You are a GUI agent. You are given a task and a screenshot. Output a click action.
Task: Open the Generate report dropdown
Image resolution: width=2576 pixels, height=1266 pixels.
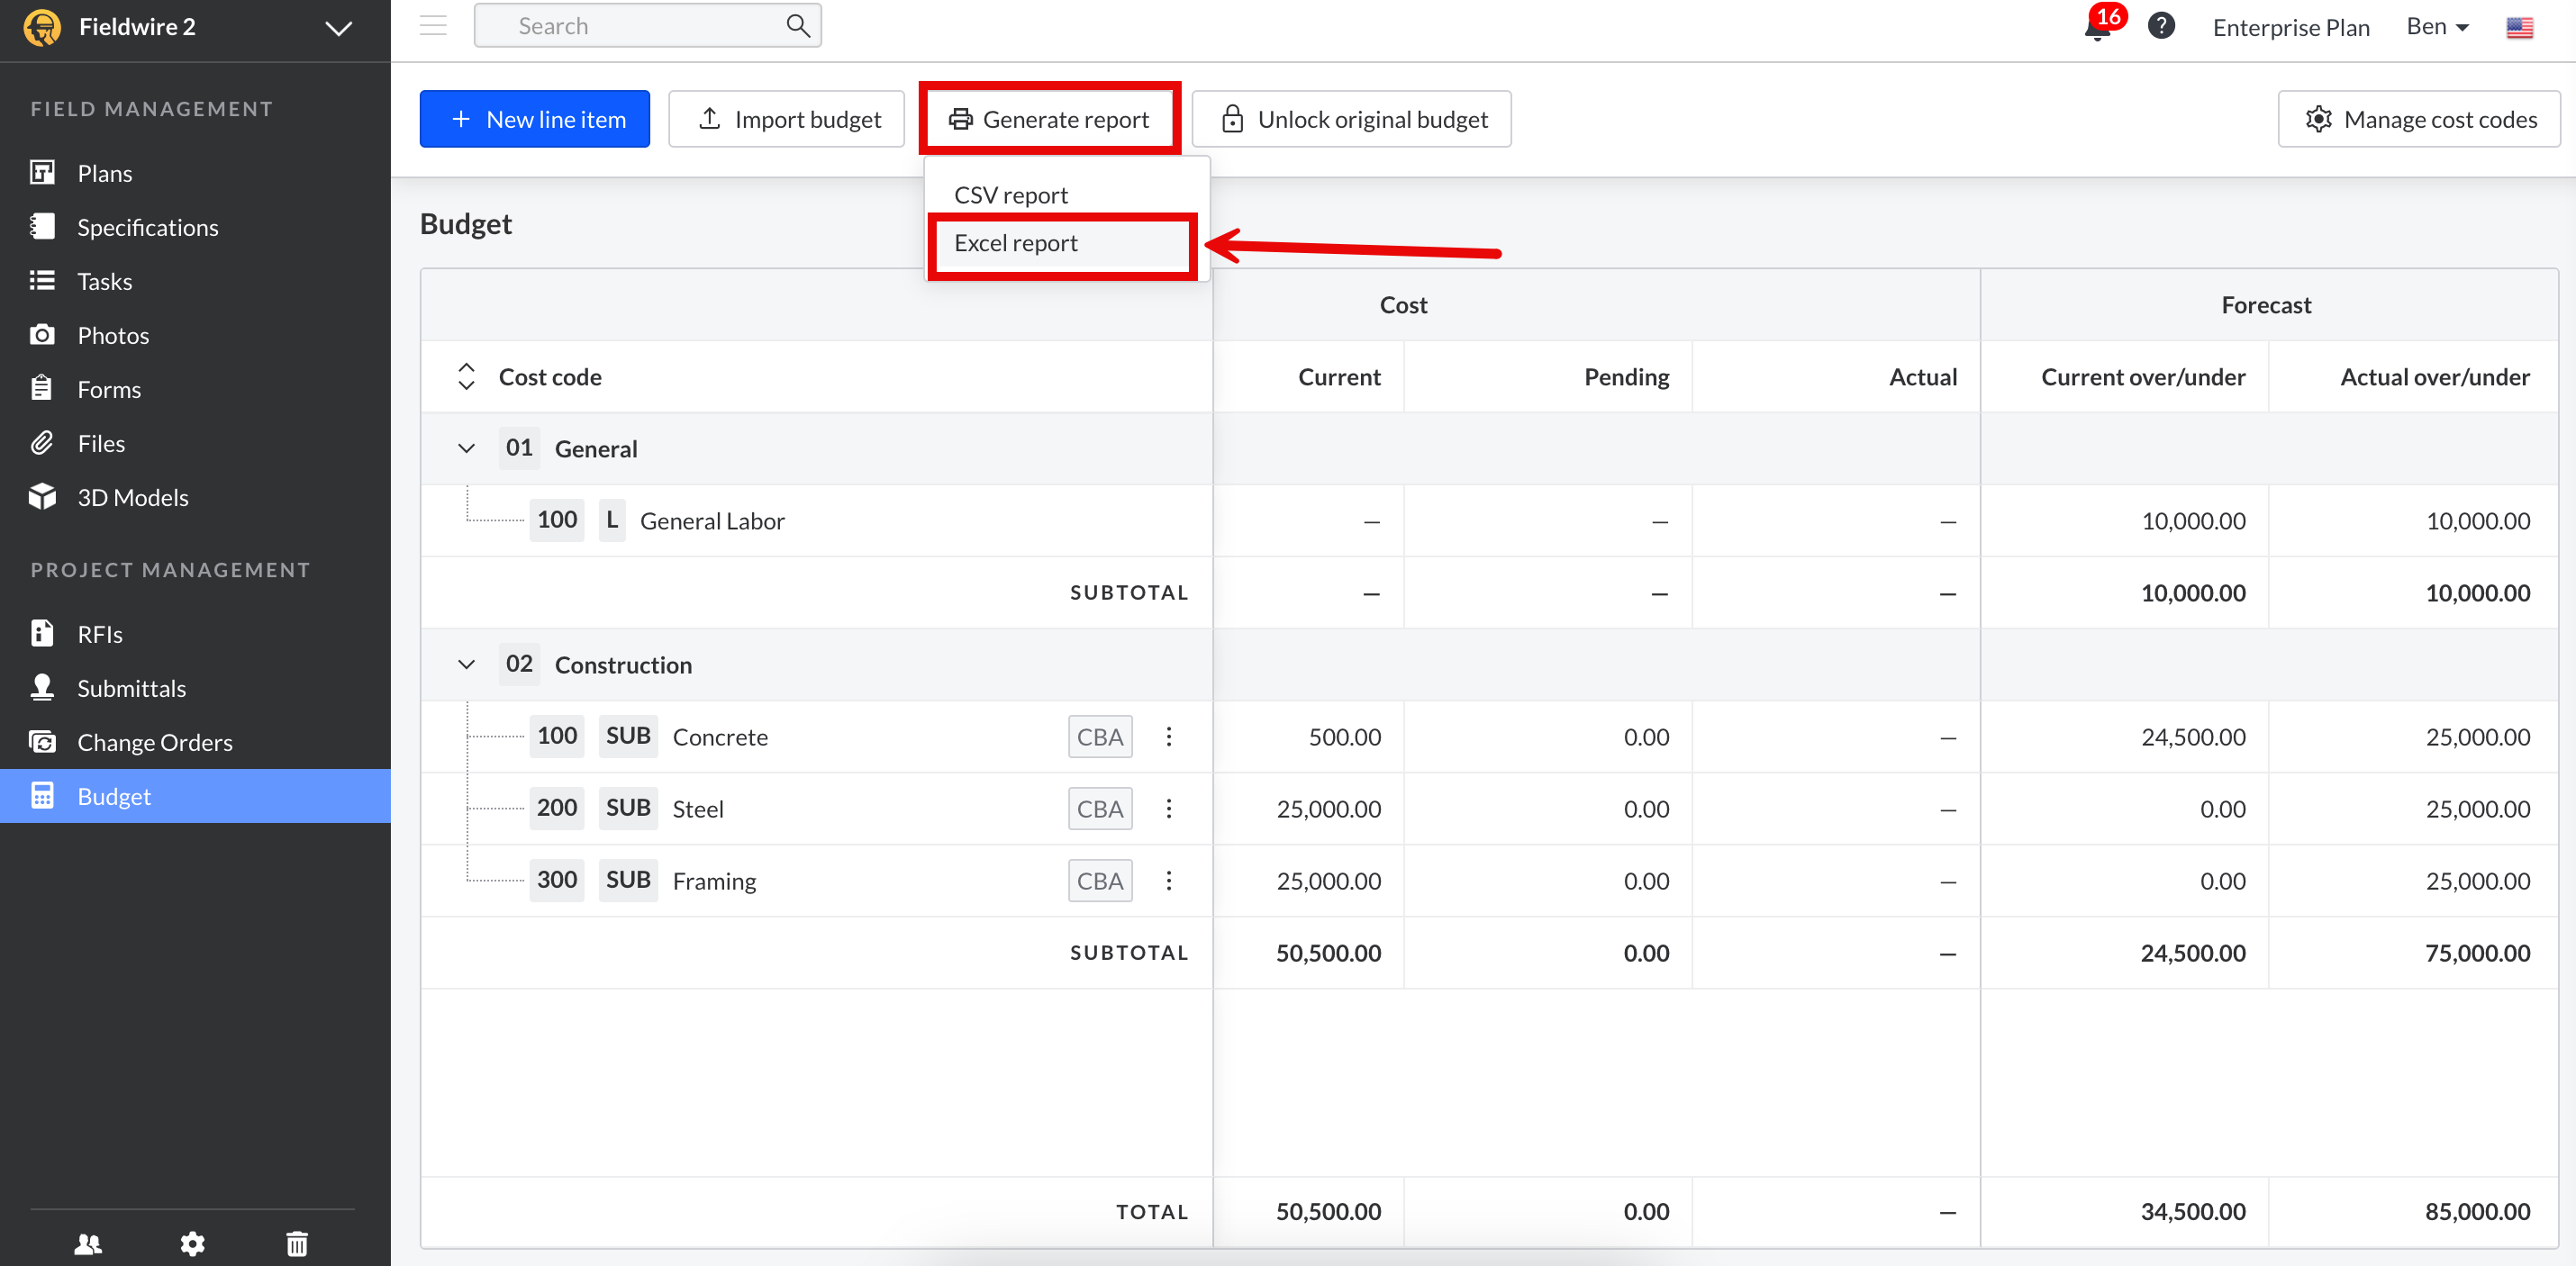click(x=1049, y=119)
